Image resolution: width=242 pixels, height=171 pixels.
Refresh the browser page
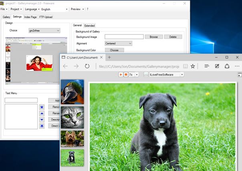(87, 66)
